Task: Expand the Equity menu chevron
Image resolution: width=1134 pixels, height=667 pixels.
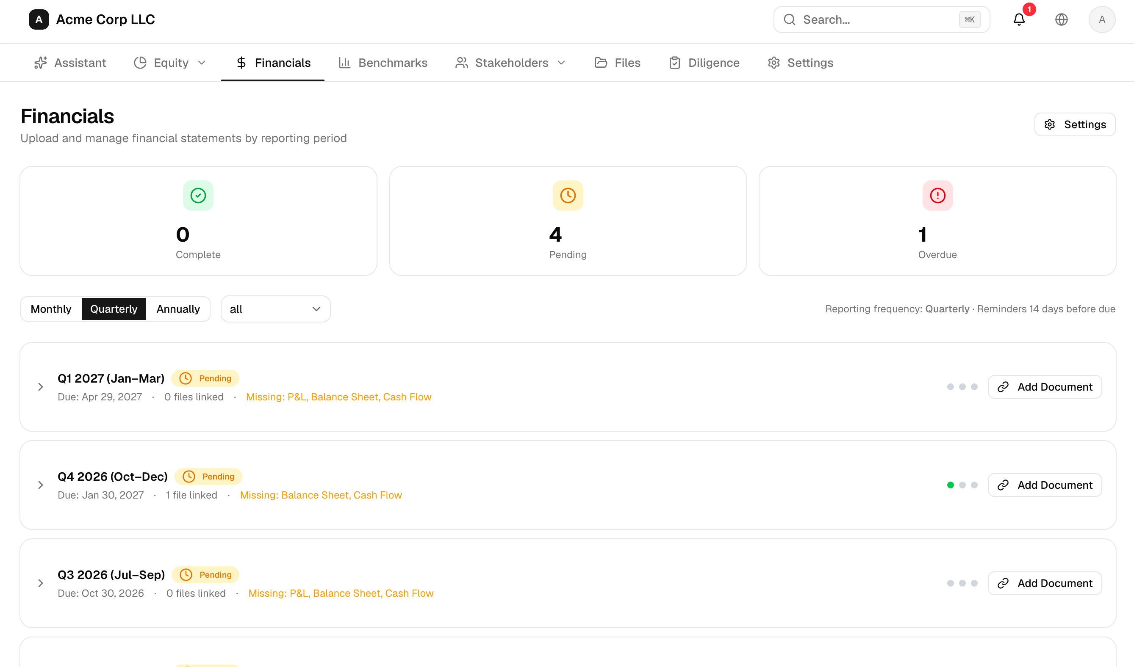Action: [202, 63]
